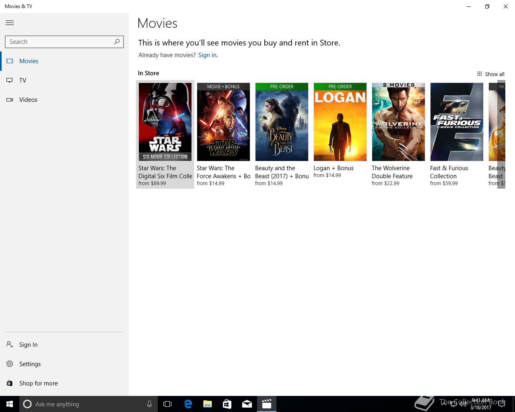The height and width of the screenshot is (412, 515).
Task: Open the Logan pre-order poster
Action: pyautogui.click(x=340, y=122)
